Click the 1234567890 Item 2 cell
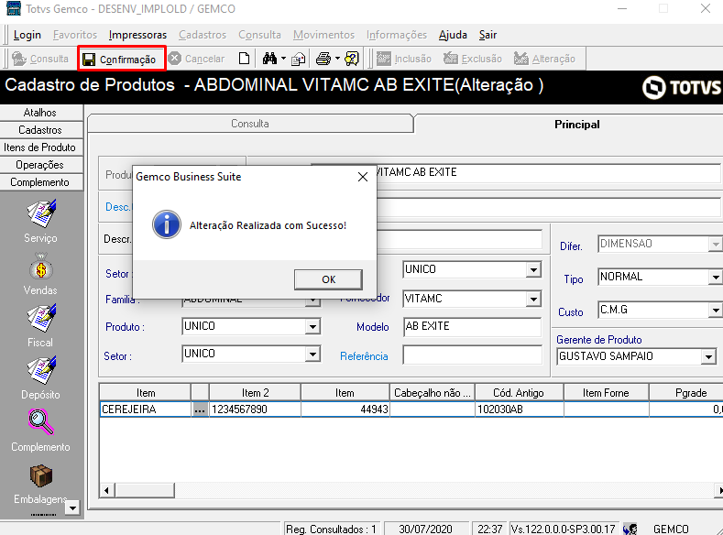The height and width of the screenshot is (535, 723). coord(255,409)
